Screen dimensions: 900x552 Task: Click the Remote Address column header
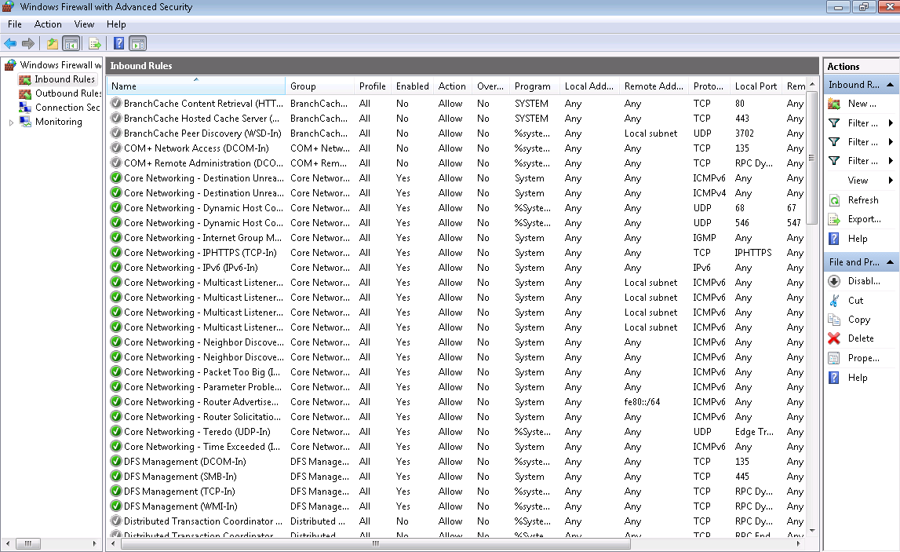point(654,86)
